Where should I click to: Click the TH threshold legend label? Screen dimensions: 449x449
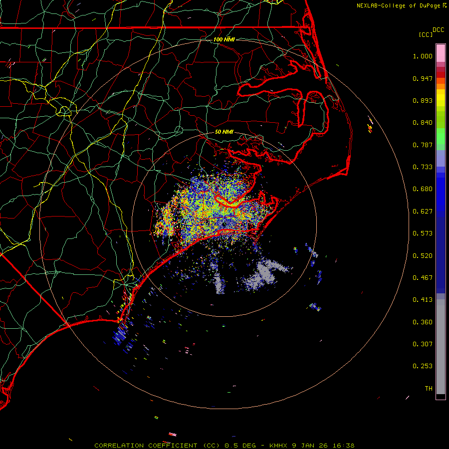(x=429, y=389)
